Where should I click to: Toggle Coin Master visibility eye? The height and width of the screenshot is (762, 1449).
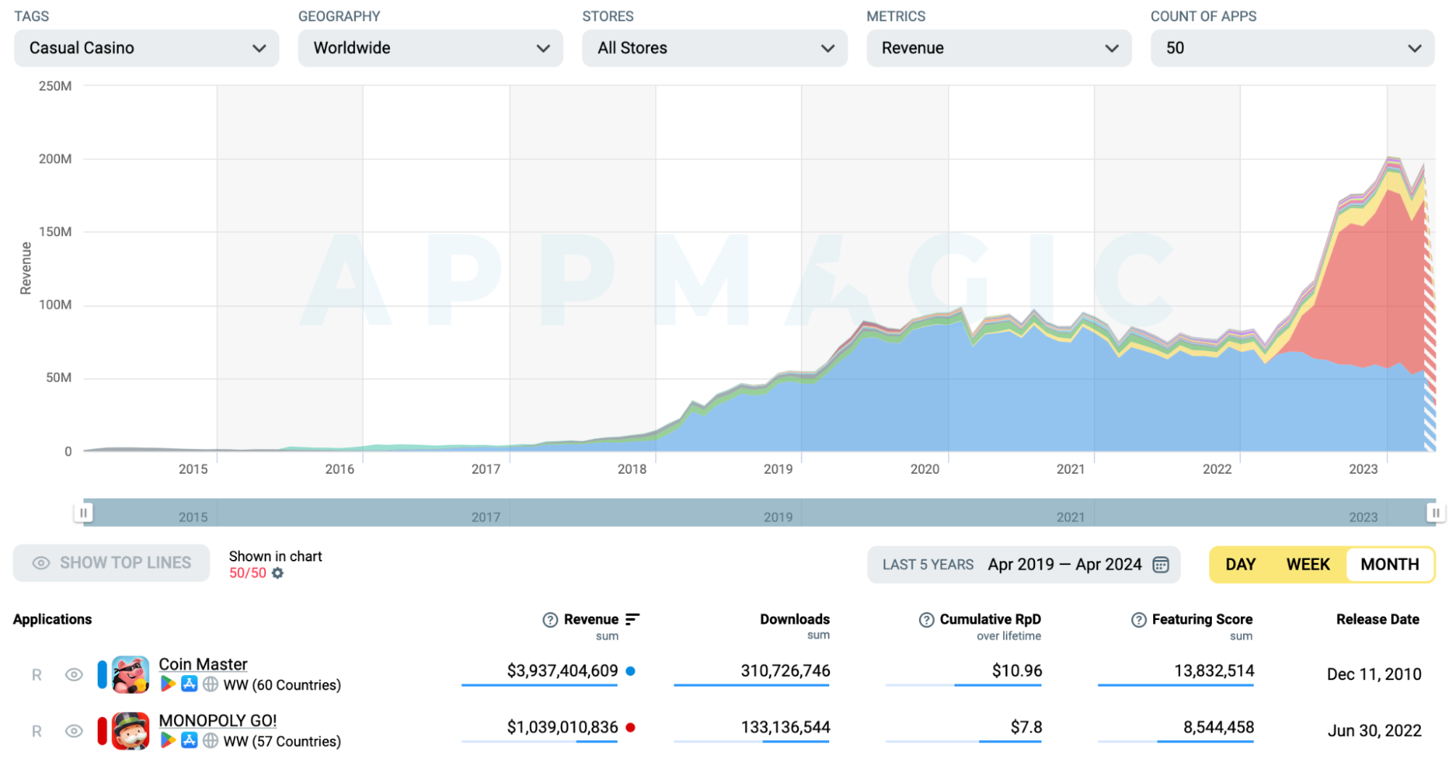click(x=74, y=674)
